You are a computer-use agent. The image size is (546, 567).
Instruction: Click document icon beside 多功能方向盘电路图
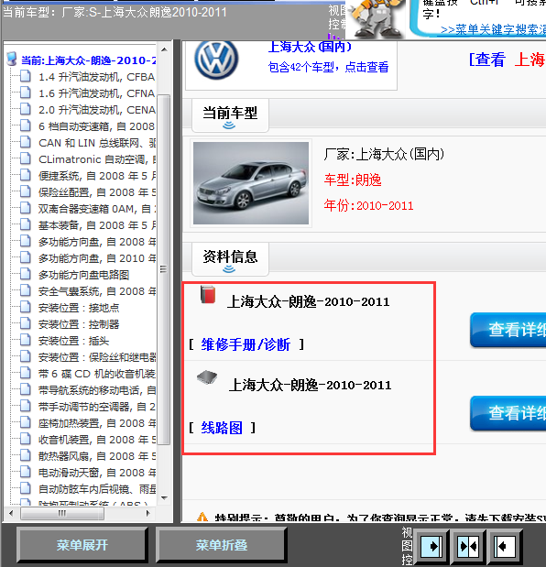pyautogui.click(x=26, y=274)
